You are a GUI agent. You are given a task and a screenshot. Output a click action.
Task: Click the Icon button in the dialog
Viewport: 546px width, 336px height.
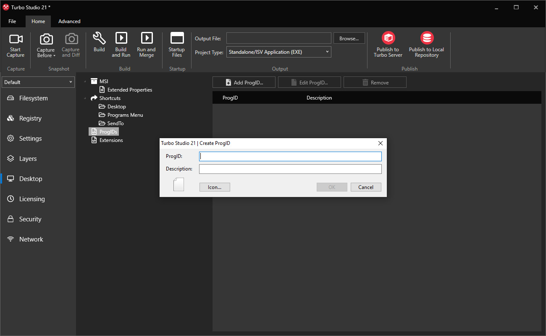(215, 187)
